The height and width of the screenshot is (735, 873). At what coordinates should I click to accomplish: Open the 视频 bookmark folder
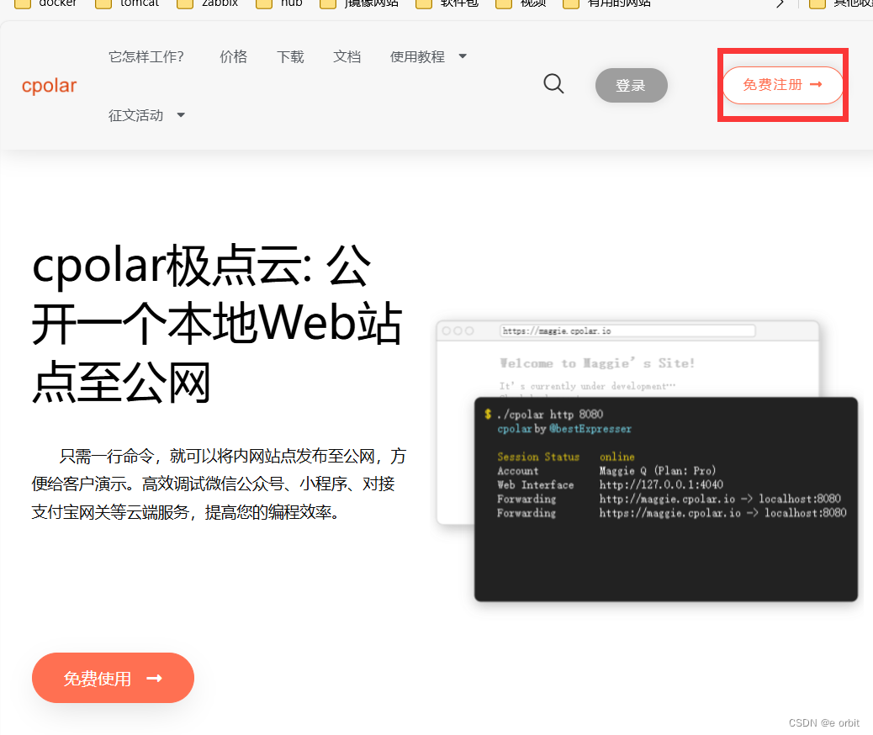point(521,3)
